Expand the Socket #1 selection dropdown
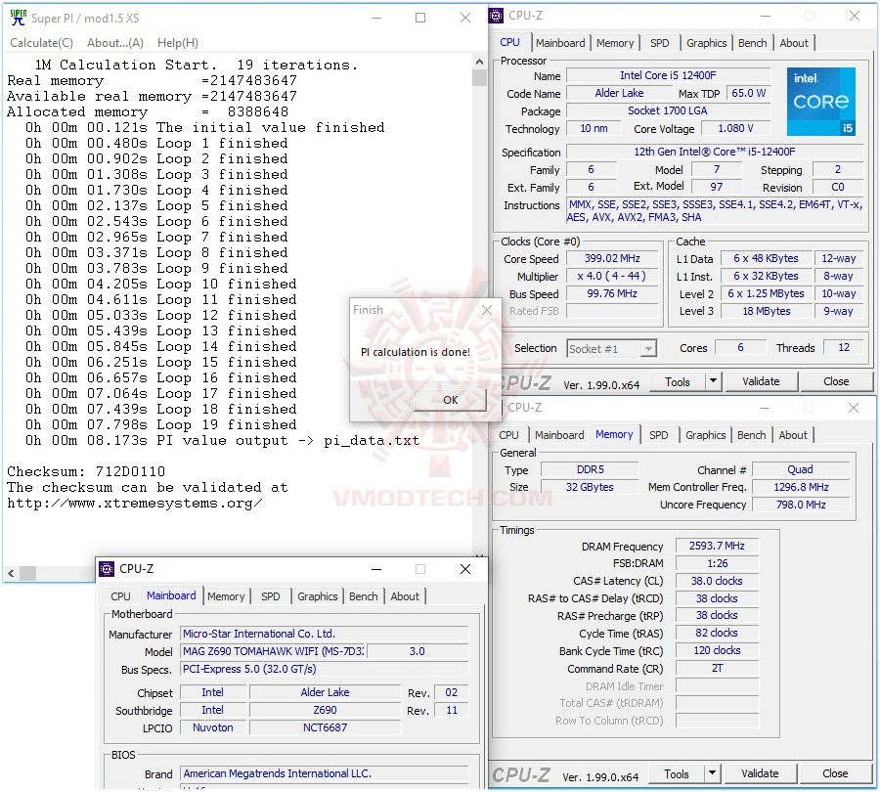The width and height of the screenshot is (880, 792). pos(649,348)
